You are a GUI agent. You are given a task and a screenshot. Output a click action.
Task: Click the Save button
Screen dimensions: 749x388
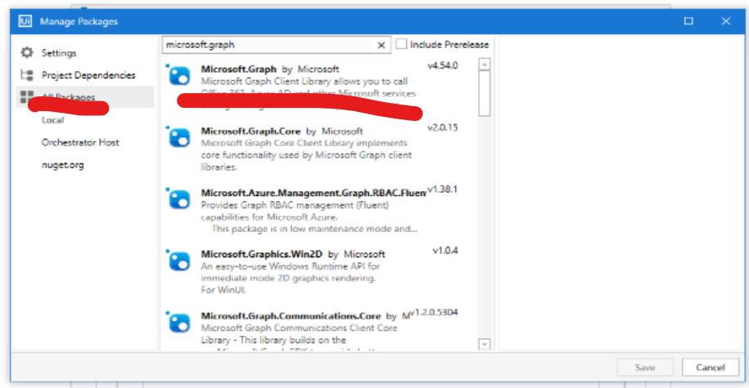coord(645,368)
